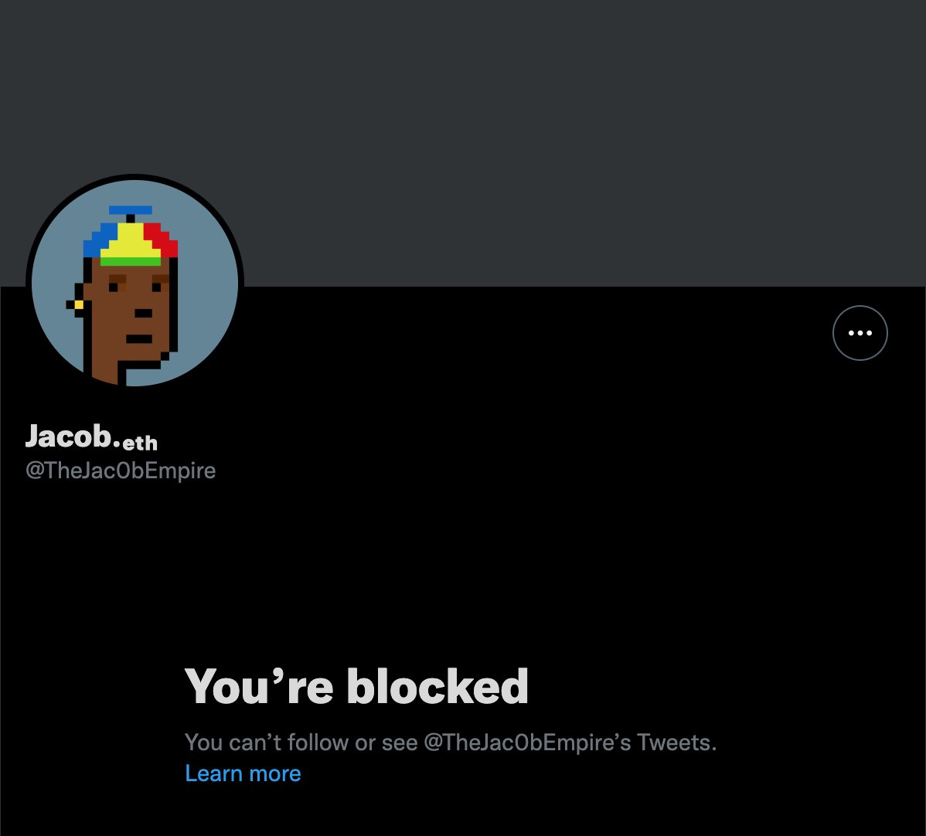Click the word blocked in the heading

437,686
